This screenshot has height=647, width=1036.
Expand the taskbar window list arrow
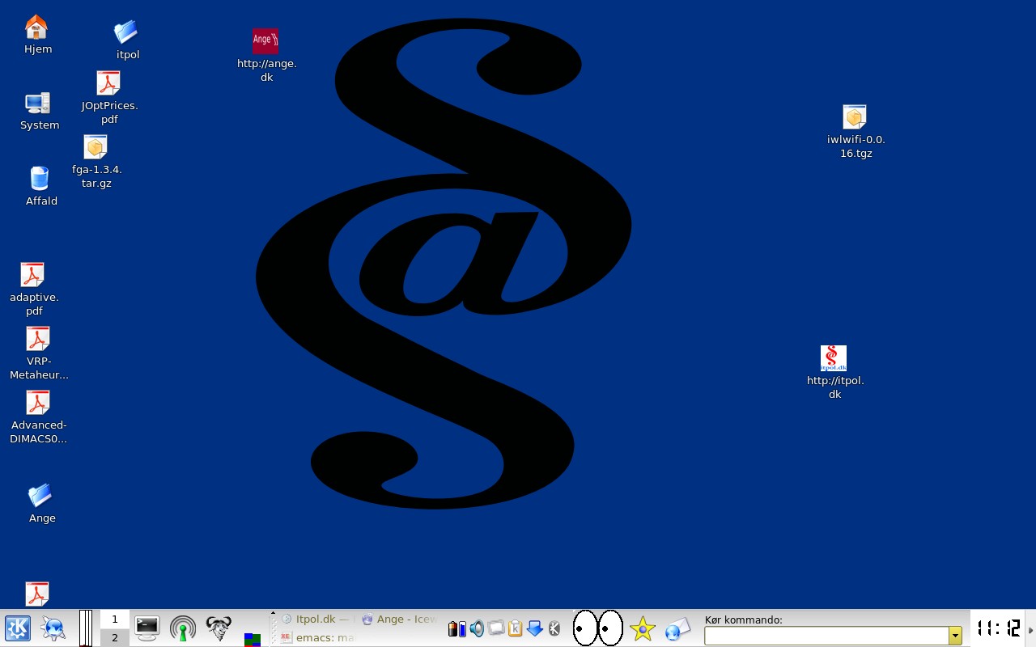tap(273, 615)
